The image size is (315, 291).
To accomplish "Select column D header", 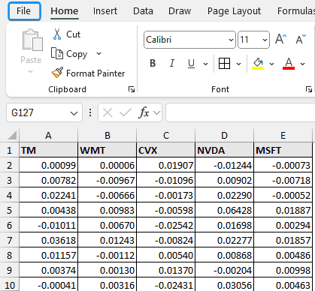I will [x=225, y=135].
